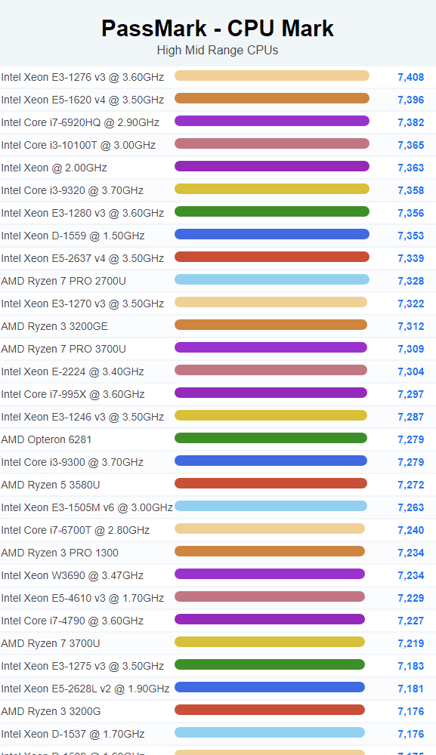The height and width of the screenshot is (755, 436).
Task: Open Intel Core i7-6700T @ 2.80GHz
Action: click(75, 530)
